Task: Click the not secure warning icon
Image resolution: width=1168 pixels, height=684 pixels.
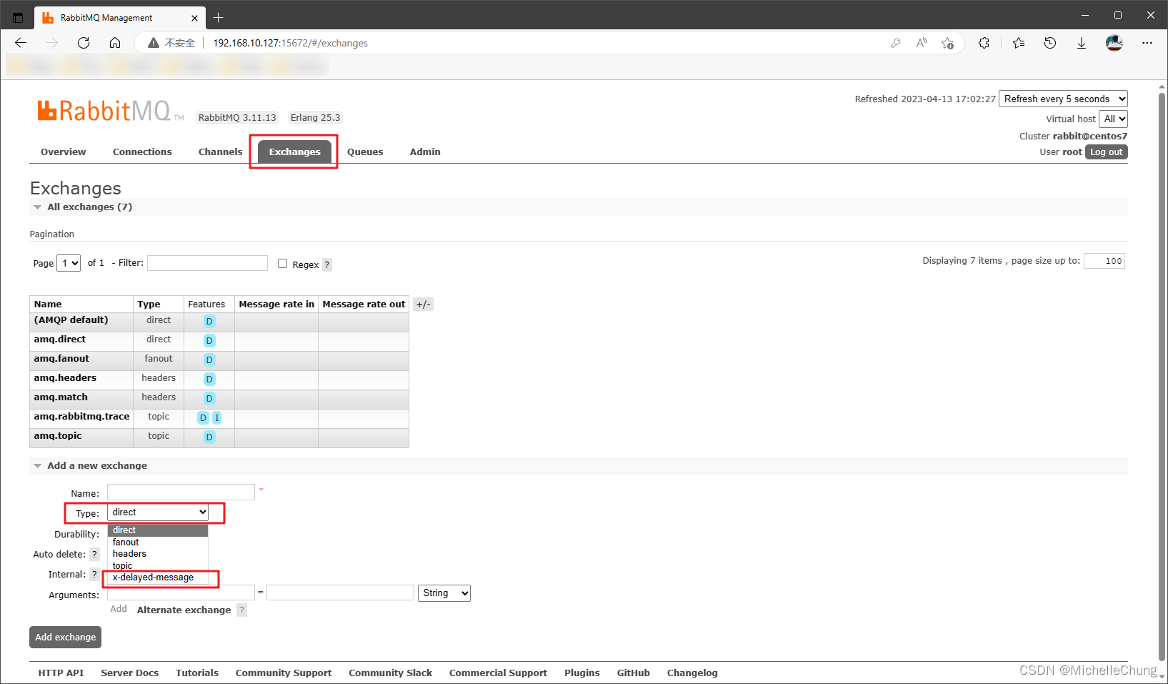Action: click(153, 43)
